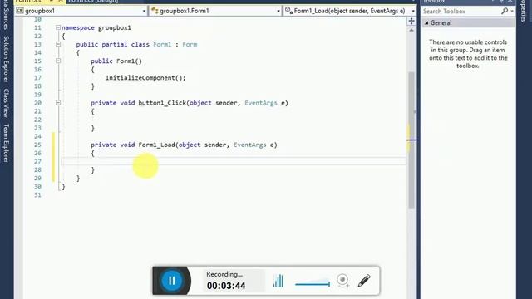Viewport: 532px width, 299px height.
Task: Open the Data Sources side tab
Action: [6, 14]
